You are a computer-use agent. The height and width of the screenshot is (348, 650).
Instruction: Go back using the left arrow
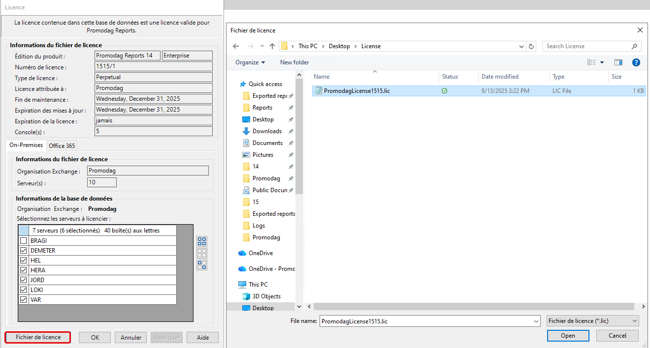tap(236, 46)
